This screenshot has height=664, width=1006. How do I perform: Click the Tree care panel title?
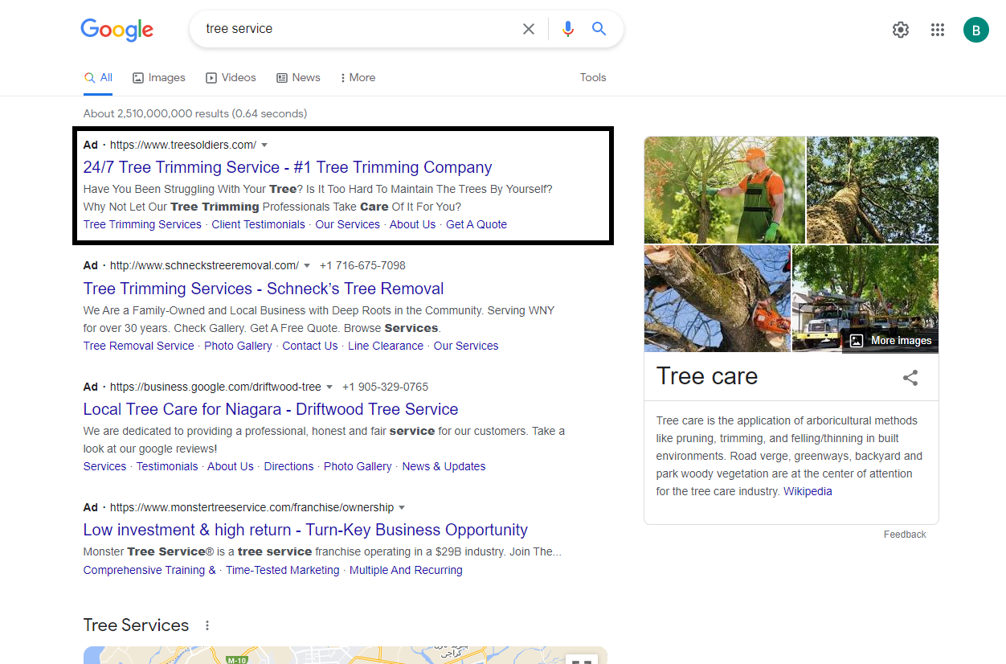707,376
